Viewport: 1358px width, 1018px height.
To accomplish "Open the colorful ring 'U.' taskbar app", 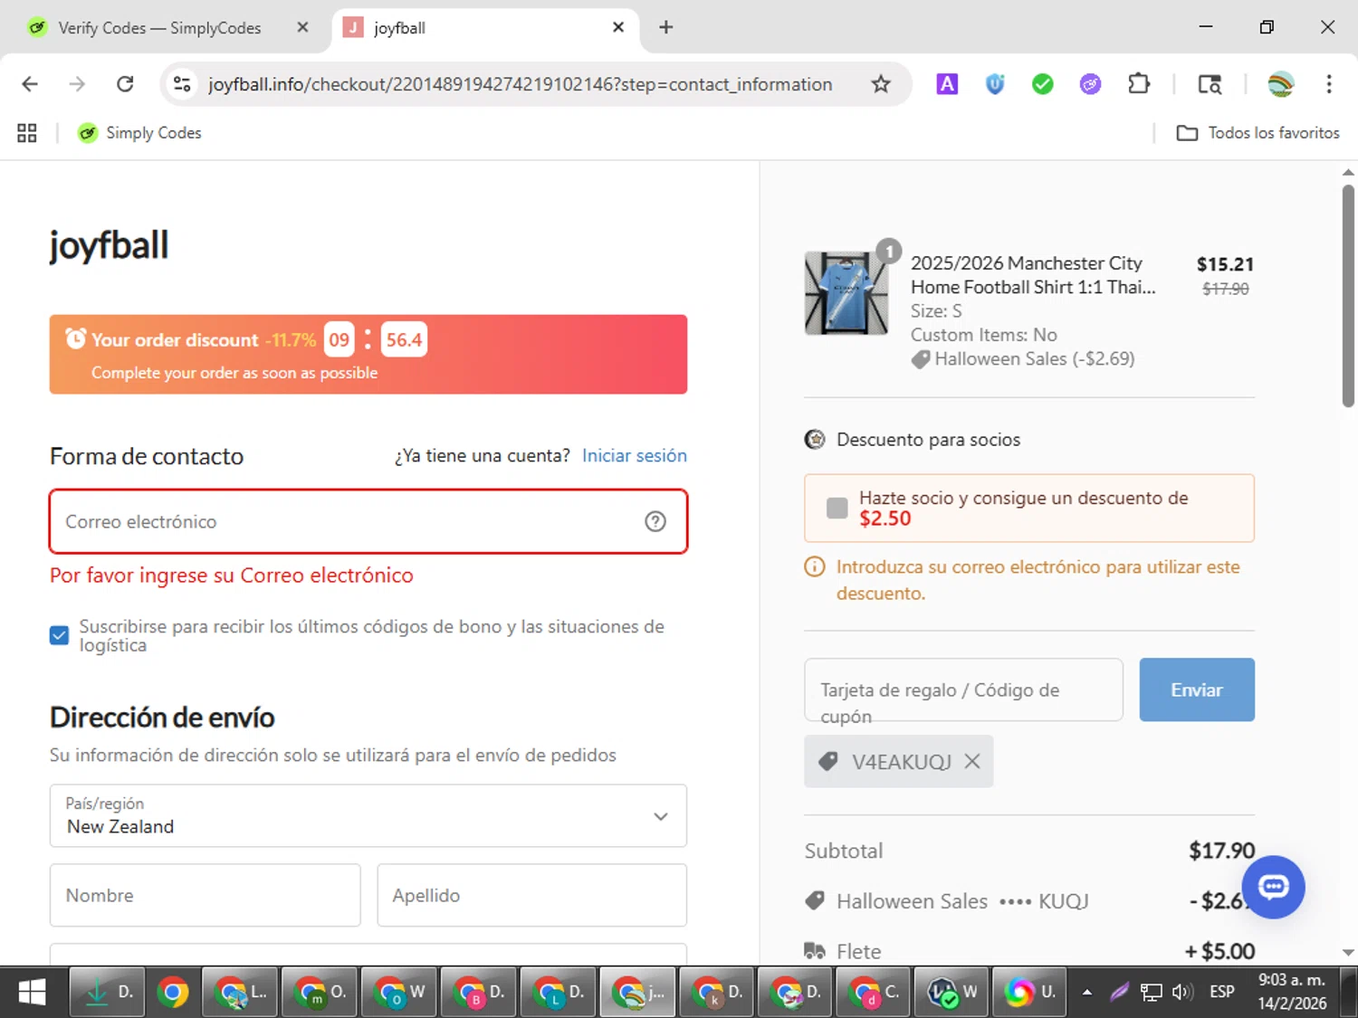I will tap(1030, 992).
